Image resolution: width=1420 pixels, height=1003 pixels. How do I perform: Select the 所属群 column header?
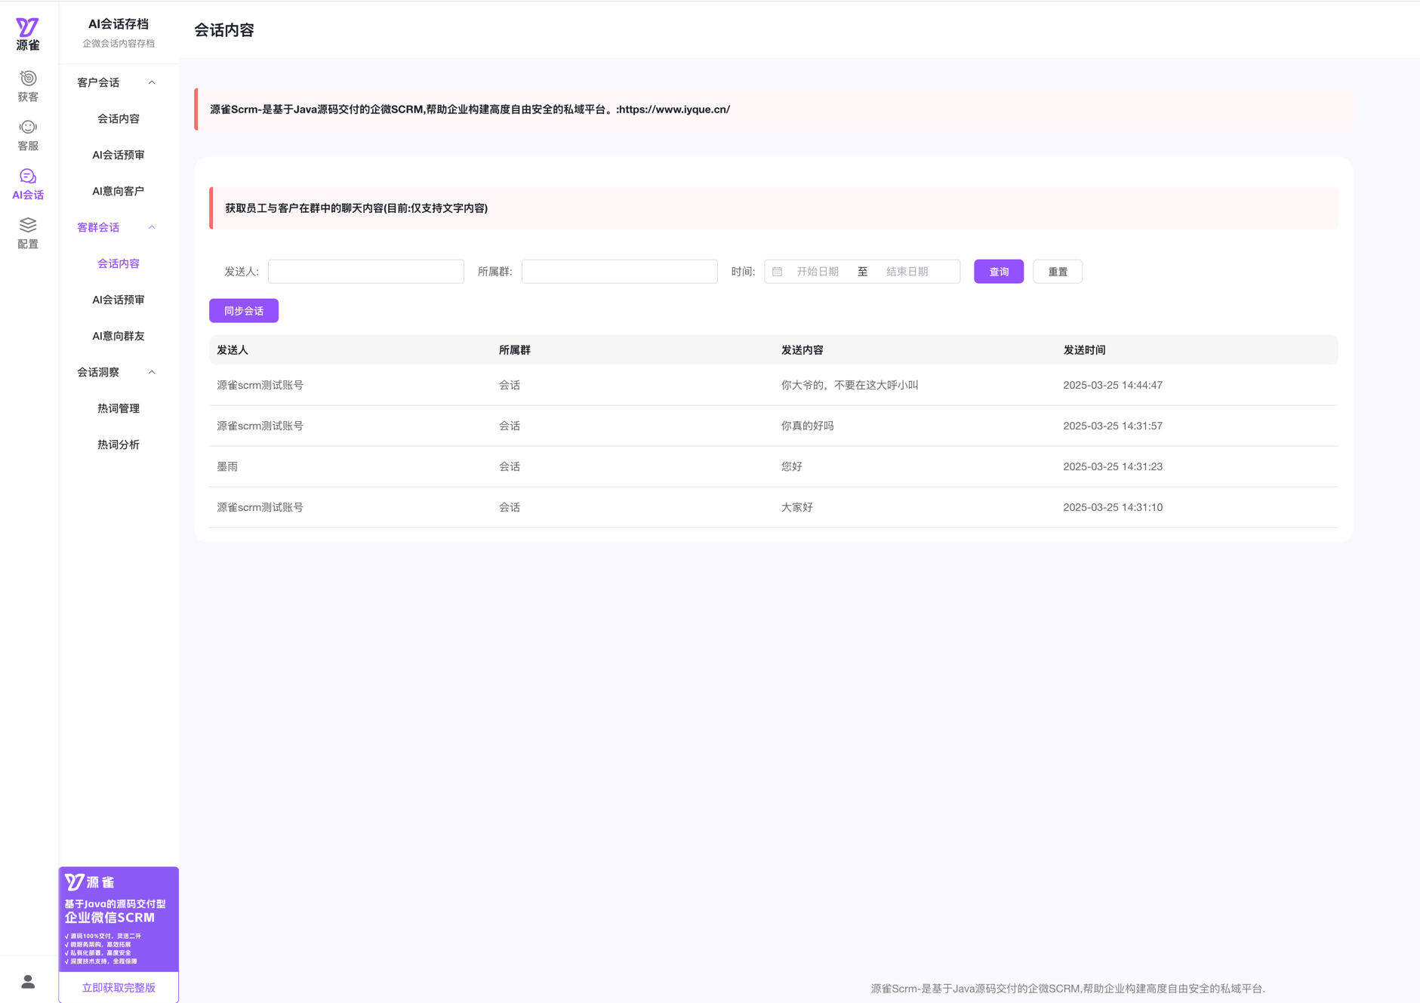click(515, 350)
